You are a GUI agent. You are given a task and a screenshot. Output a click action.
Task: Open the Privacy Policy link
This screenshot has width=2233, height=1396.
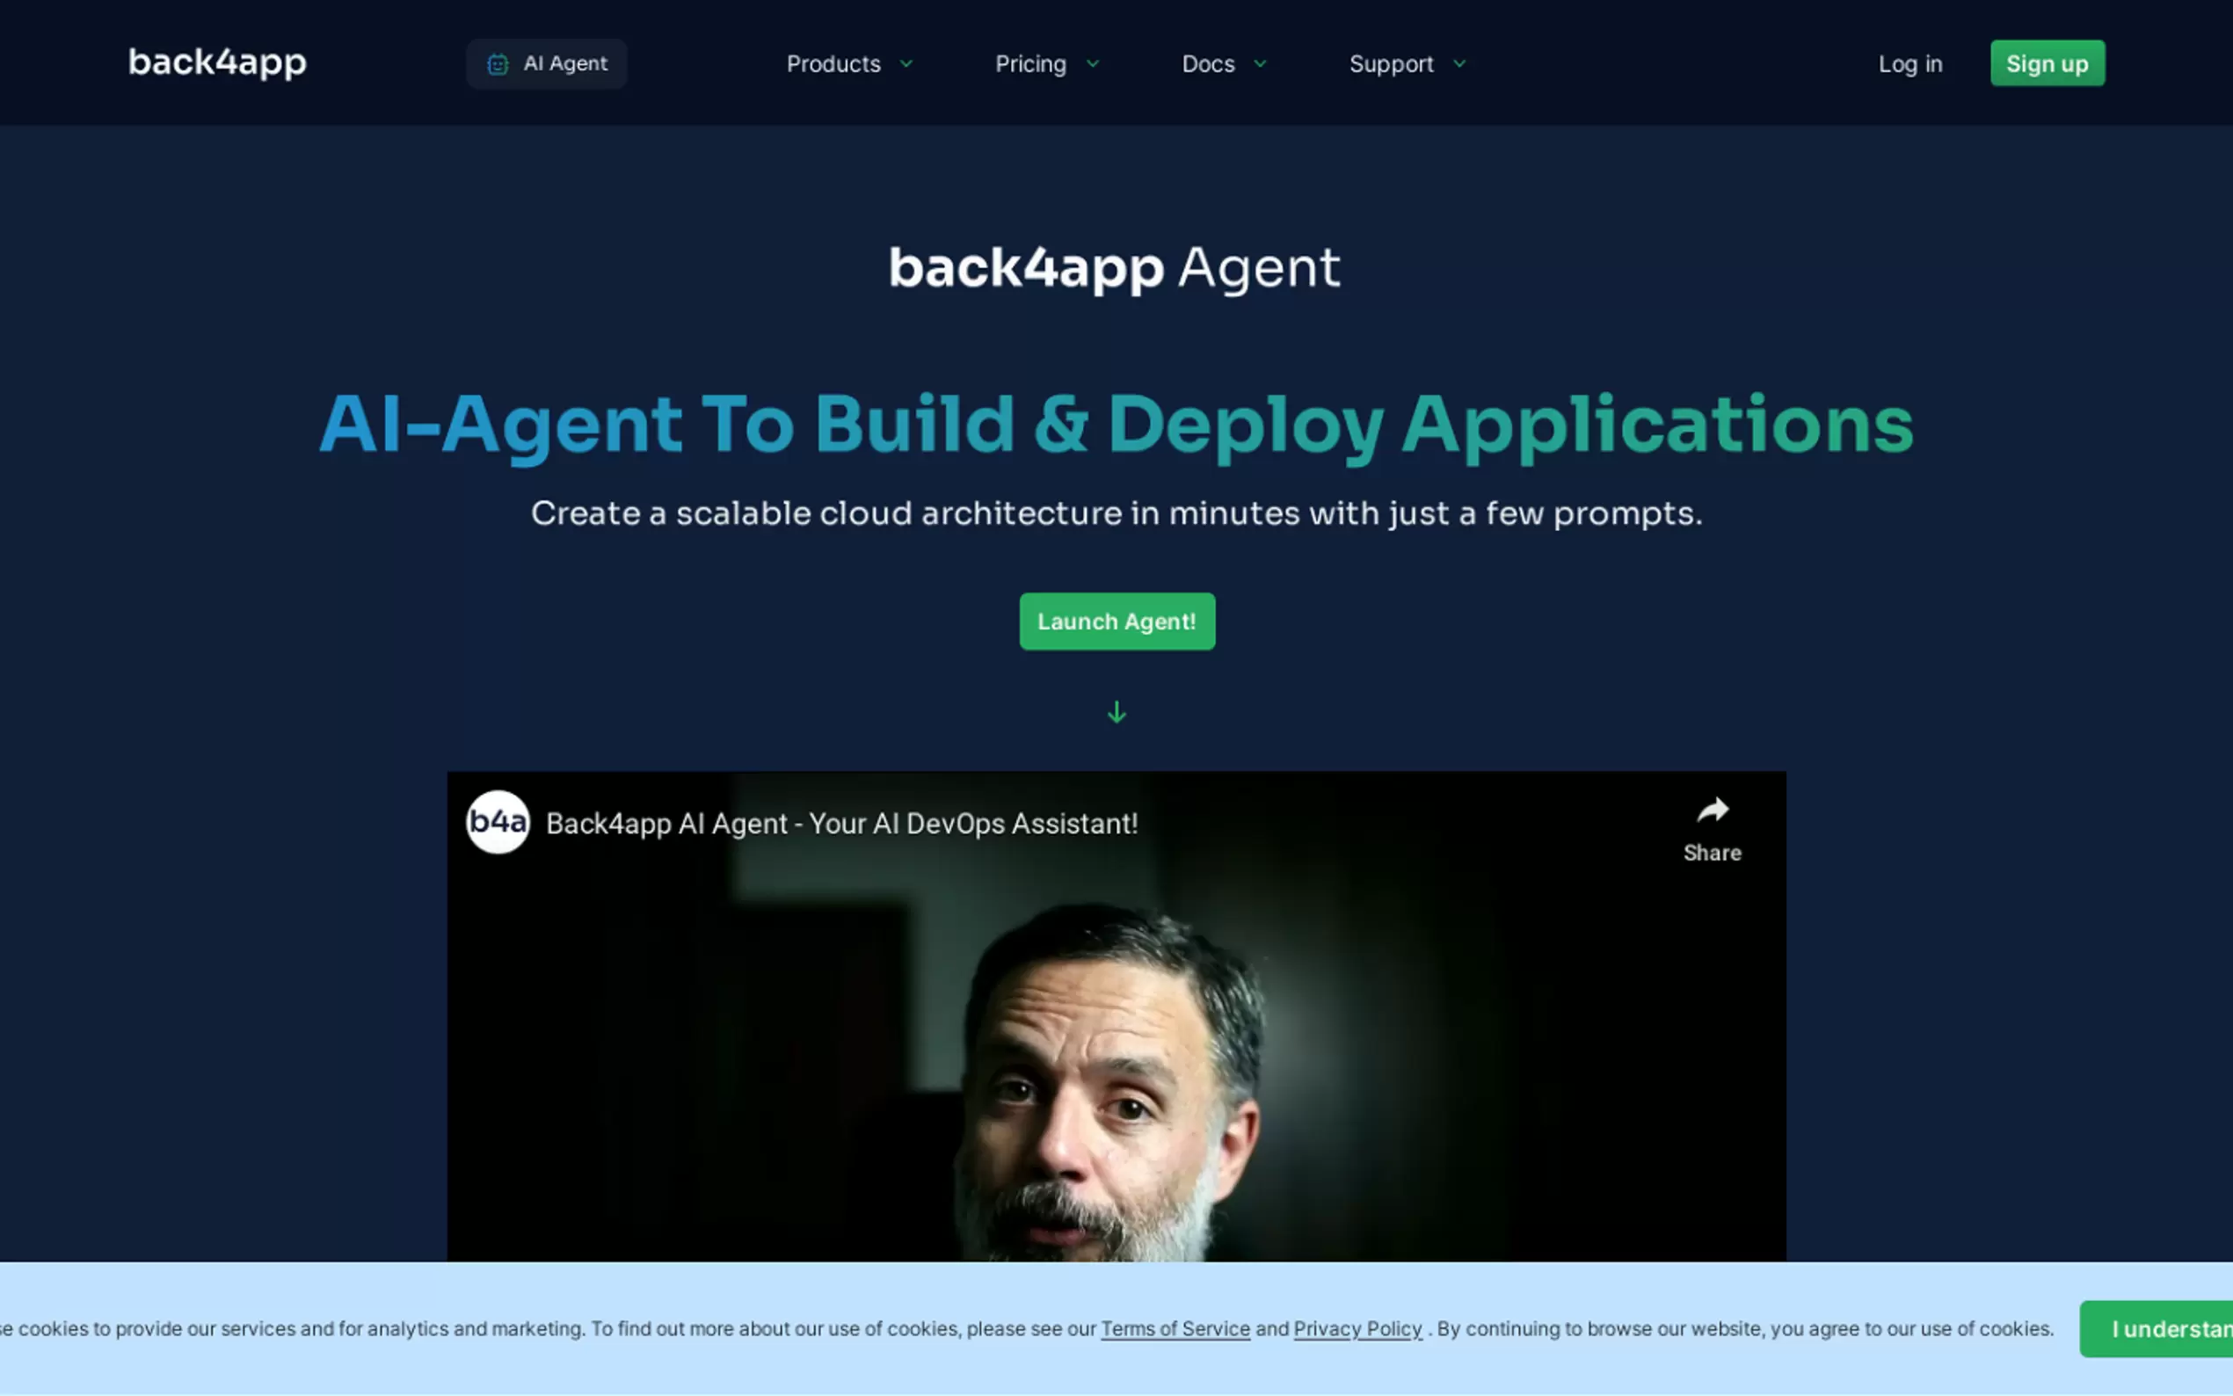click(x=1357, y=1328)
